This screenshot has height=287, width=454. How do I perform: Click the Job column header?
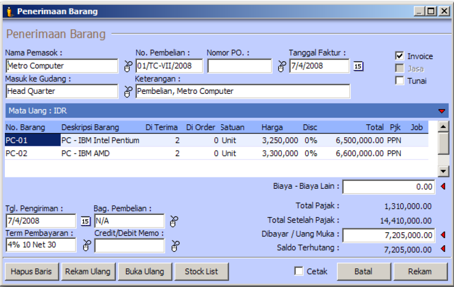coord(417,127)
